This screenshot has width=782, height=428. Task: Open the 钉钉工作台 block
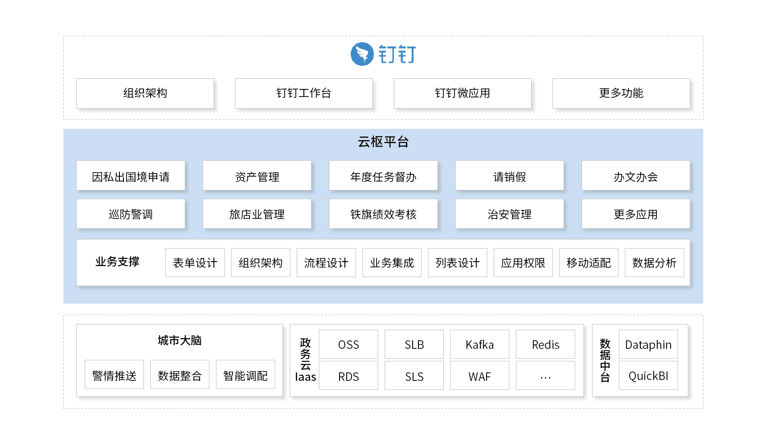(304, 93)
